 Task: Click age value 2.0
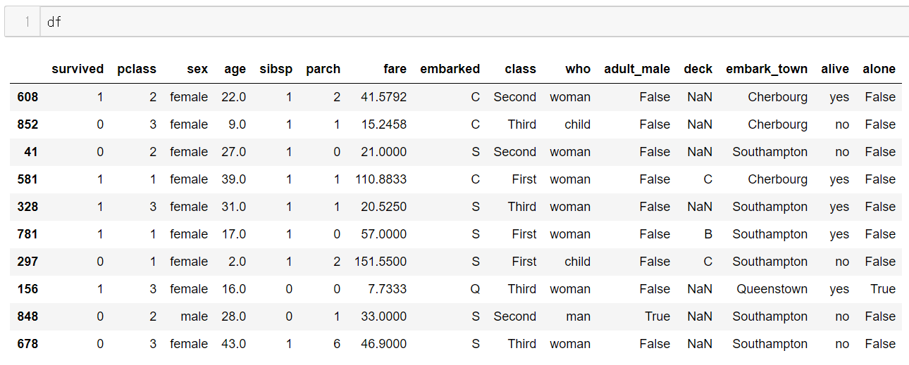237,262
